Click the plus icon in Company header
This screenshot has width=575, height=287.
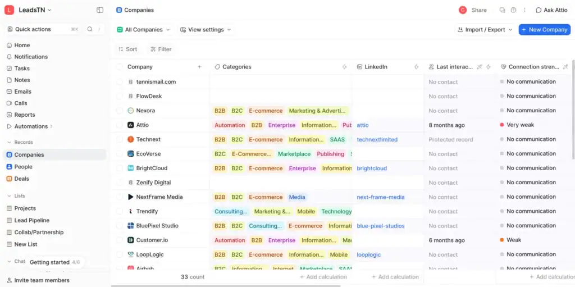pos(199,67)
